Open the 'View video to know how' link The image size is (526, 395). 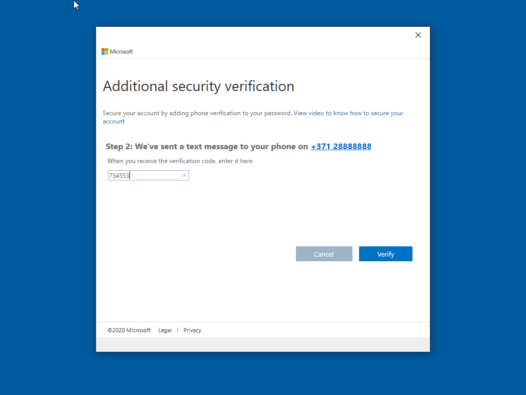click(348, 113)
